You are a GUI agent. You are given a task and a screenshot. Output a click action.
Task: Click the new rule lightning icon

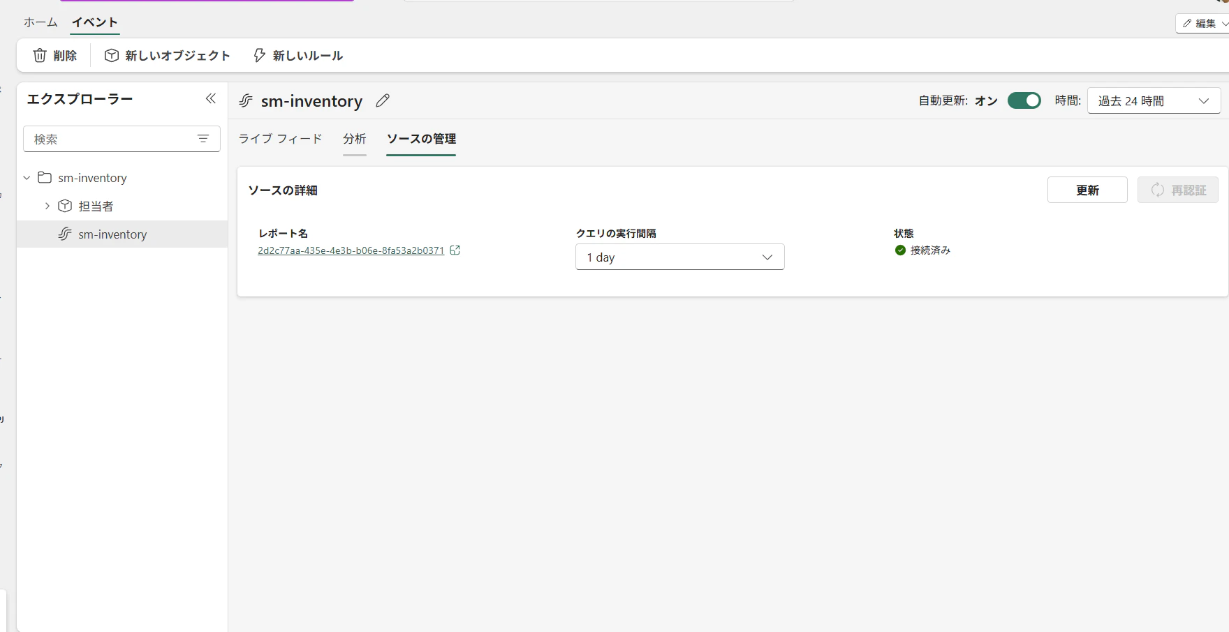pos(259,55)
